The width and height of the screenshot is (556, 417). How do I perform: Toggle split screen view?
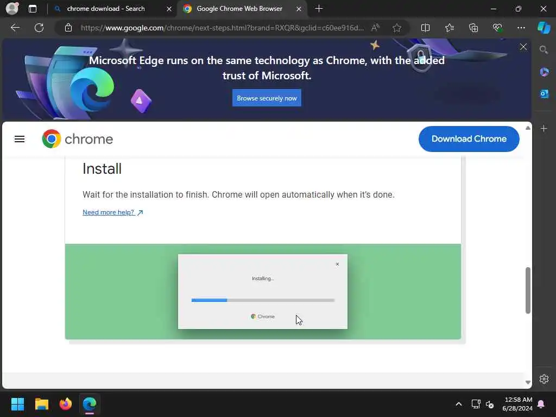(x=425, y=28)
